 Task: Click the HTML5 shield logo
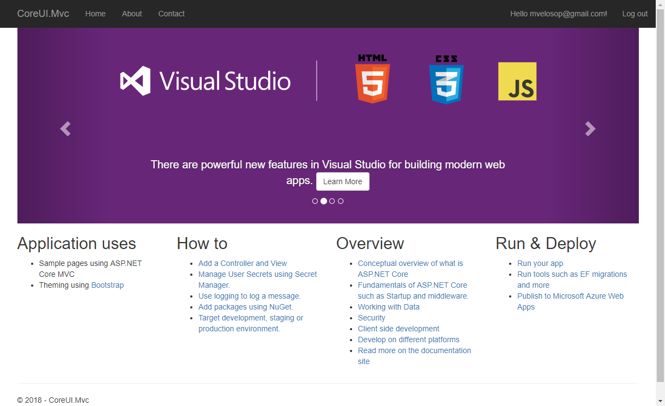372,79
